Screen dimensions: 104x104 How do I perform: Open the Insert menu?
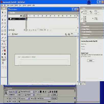pos(12,5)
